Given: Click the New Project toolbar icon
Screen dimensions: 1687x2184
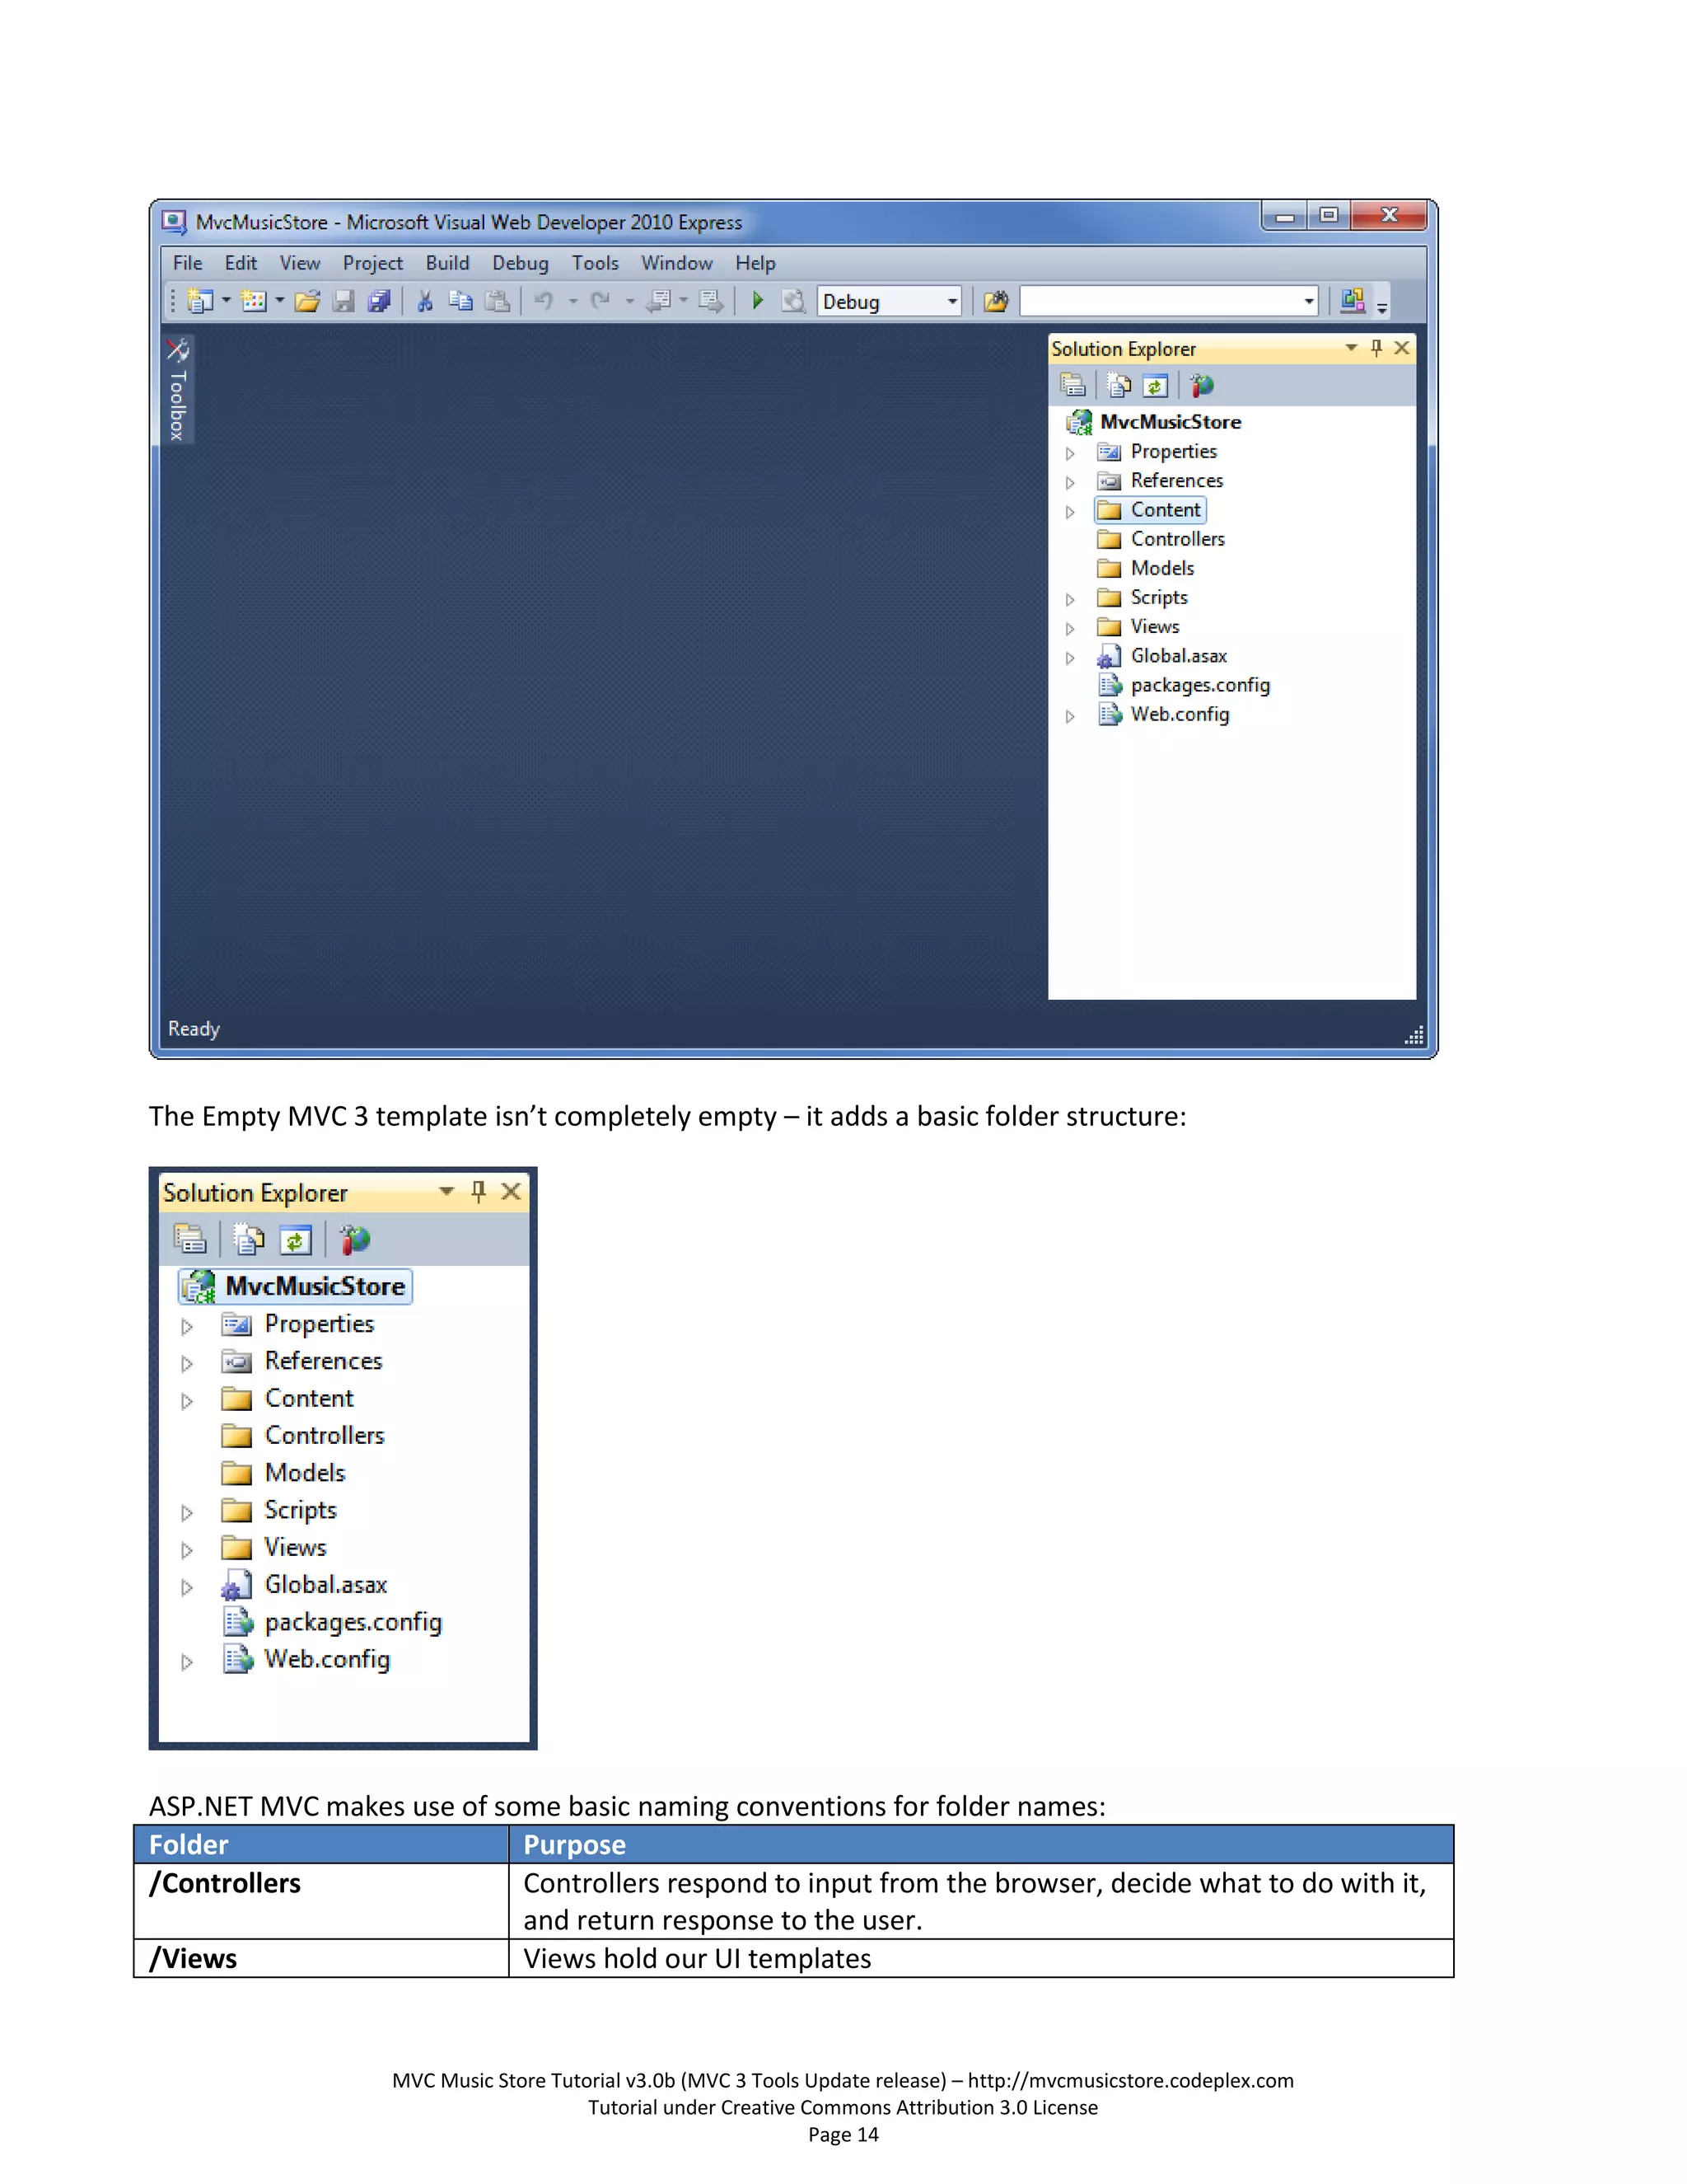Looking at the screenshot, I should [x=200, y=301].
